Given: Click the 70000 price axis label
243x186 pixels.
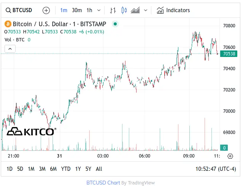Looking at the screenshot, I should click(x=229, y=111).
